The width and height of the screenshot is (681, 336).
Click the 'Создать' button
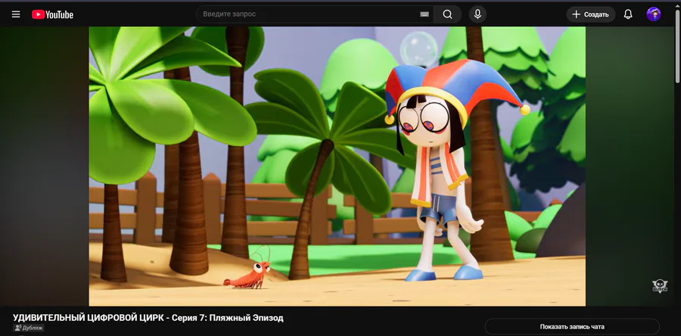pos(591,14)
